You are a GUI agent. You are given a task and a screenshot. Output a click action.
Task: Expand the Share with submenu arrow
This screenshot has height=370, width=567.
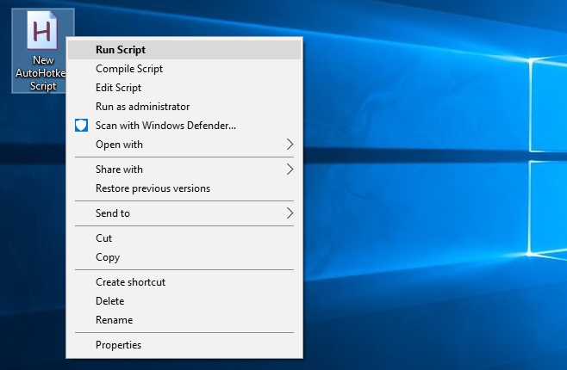(290, 170)
